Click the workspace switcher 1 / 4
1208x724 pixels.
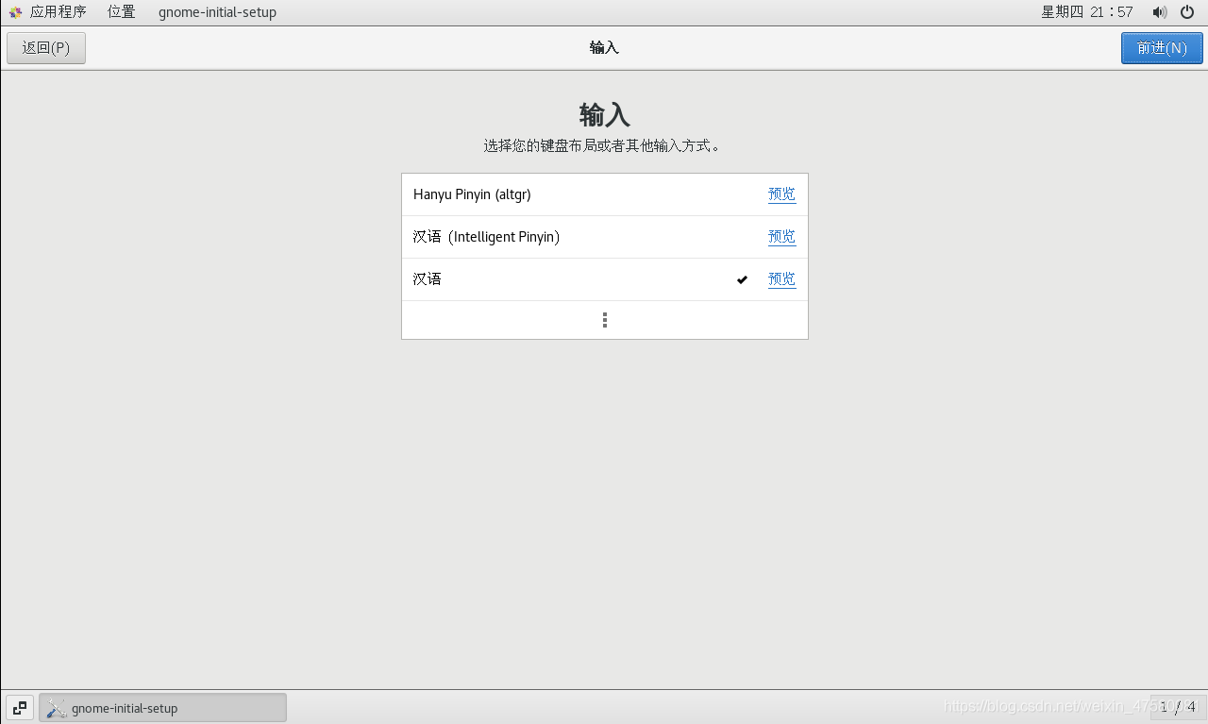pyautogui.click(x=1177, y=706)
